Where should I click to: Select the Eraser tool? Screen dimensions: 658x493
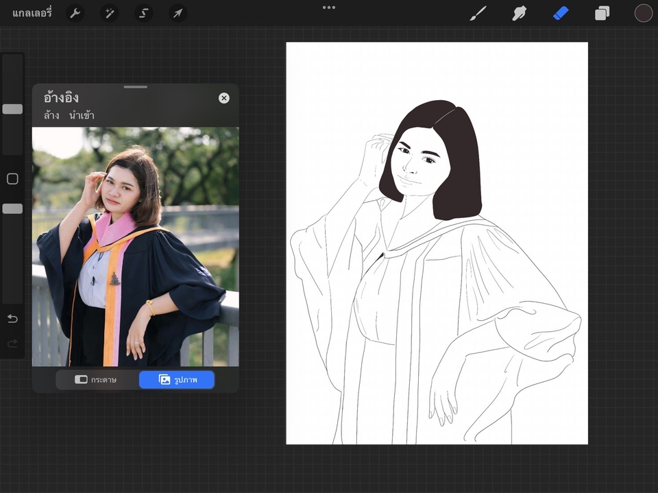coord(561,13)
